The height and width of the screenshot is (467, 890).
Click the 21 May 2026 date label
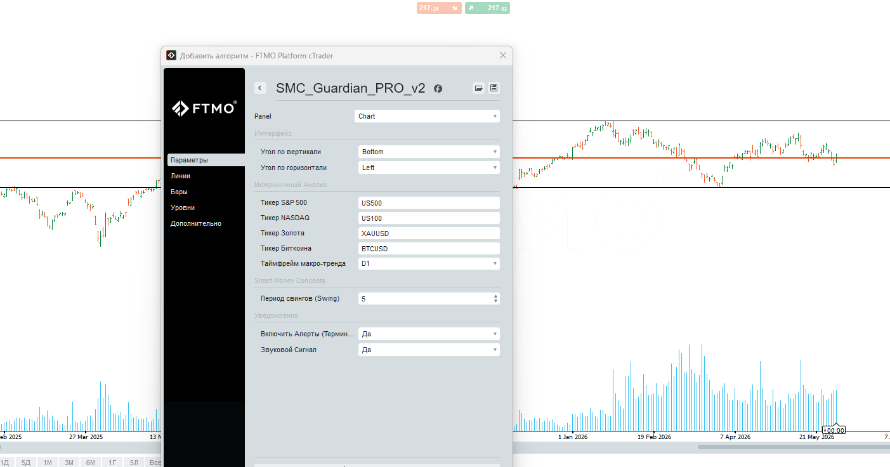(816, 437)
